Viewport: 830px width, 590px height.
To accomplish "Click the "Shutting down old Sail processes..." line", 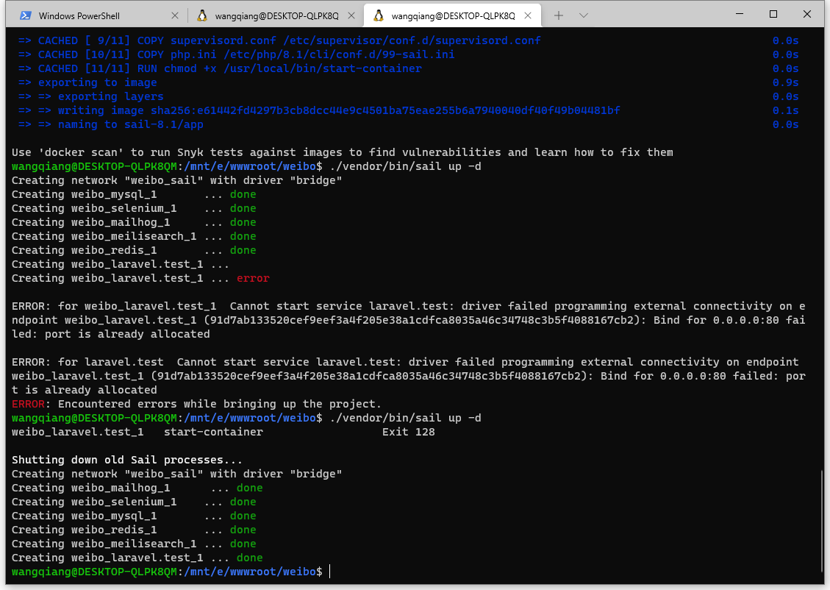I will point(127,460).
